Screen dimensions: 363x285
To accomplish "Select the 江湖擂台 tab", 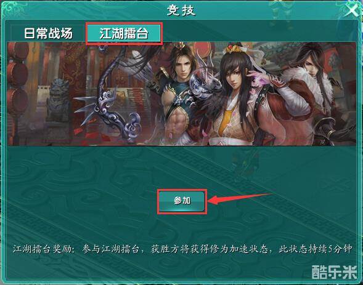I will (124, 33).
